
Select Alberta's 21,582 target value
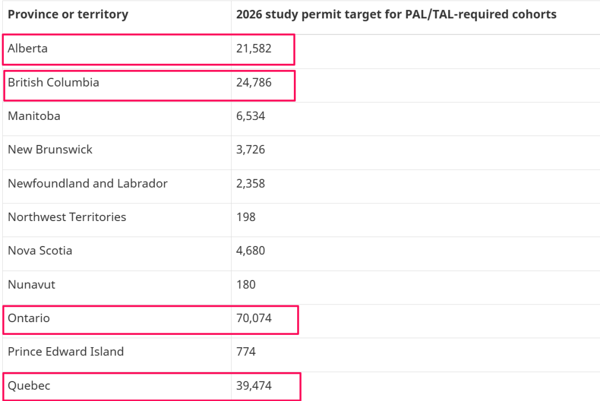click(x=254, y=48)
